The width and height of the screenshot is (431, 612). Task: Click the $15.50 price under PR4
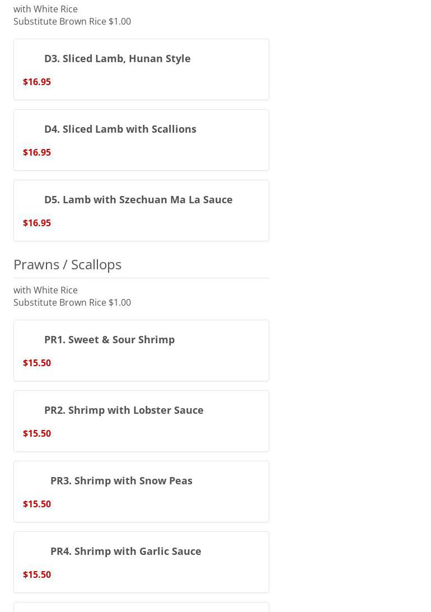click(x=37, y=574)
